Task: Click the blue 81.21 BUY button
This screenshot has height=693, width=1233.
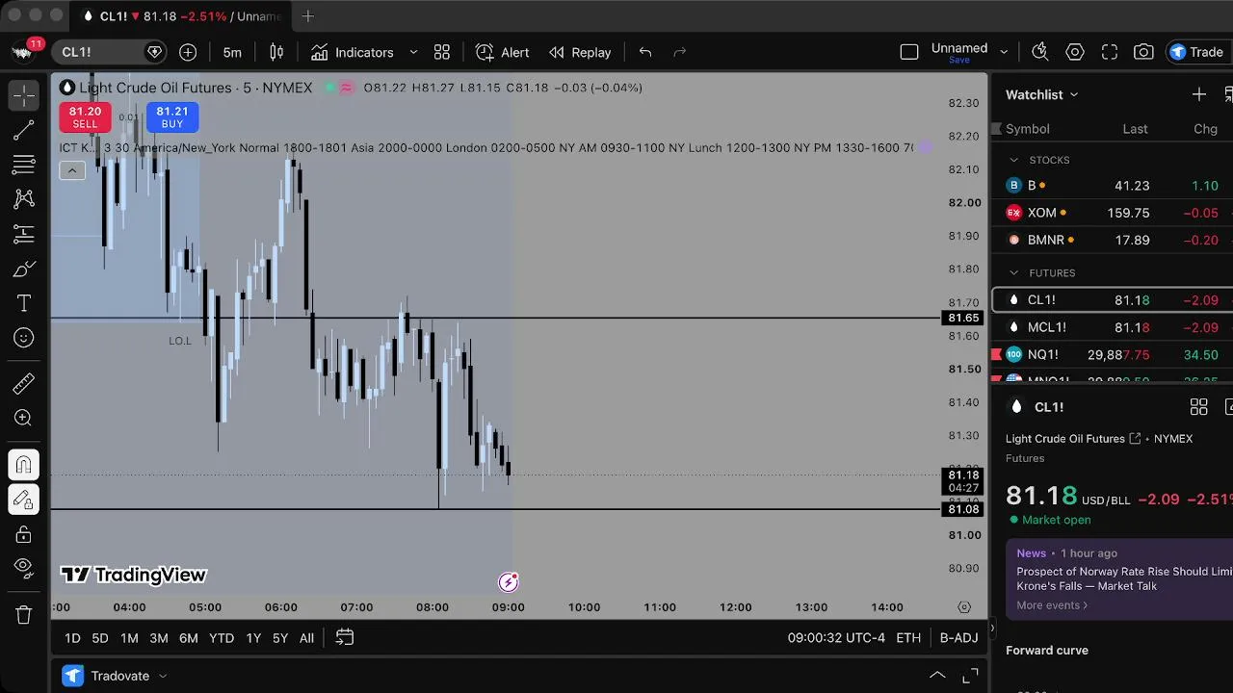Action: [x=172, y=117]
